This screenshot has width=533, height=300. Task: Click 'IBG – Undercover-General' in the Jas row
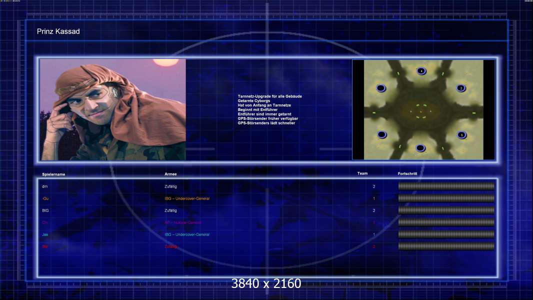187,234
